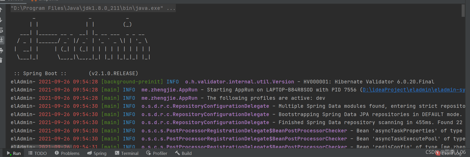Click the Problems warning circle icon
This screenshot has width=470, height=157.
(57, 153)
